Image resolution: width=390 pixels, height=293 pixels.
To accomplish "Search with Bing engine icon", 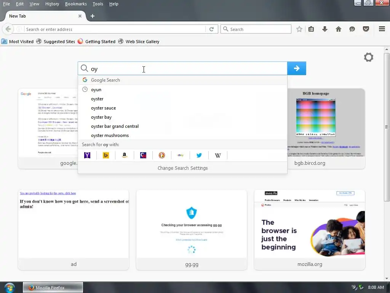I will tap(106, 155).
